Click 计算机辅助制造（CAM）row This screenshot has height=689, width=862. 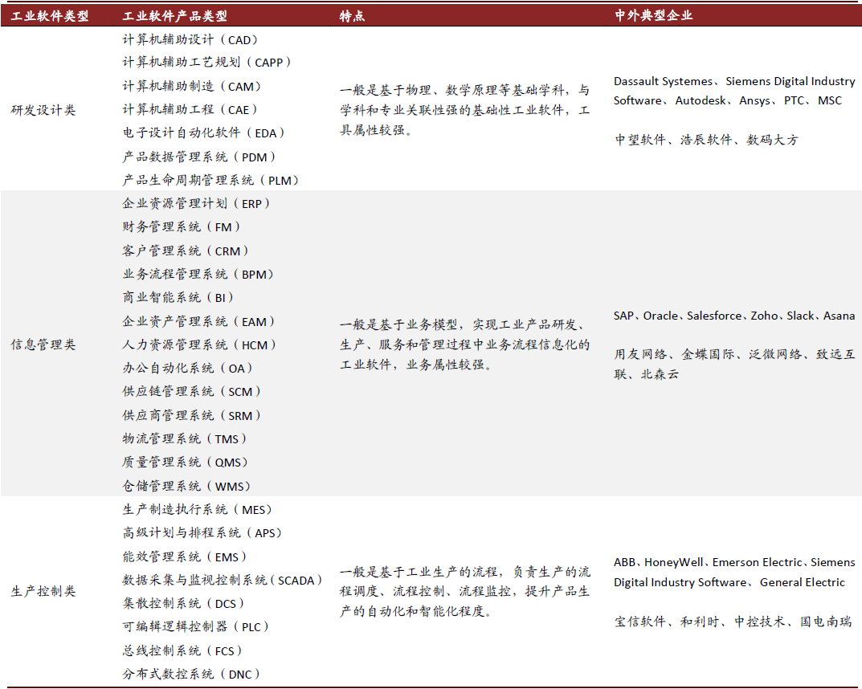191,86
